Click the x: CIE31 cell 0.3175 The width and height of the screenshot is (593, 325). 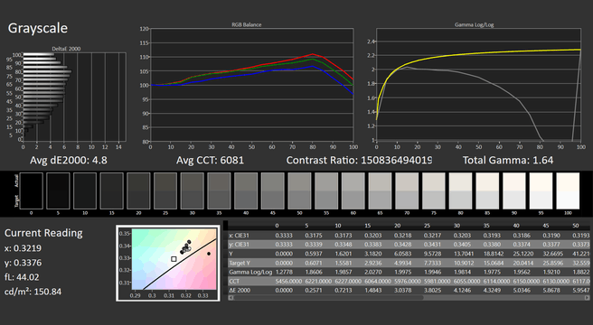pos(314,236)
